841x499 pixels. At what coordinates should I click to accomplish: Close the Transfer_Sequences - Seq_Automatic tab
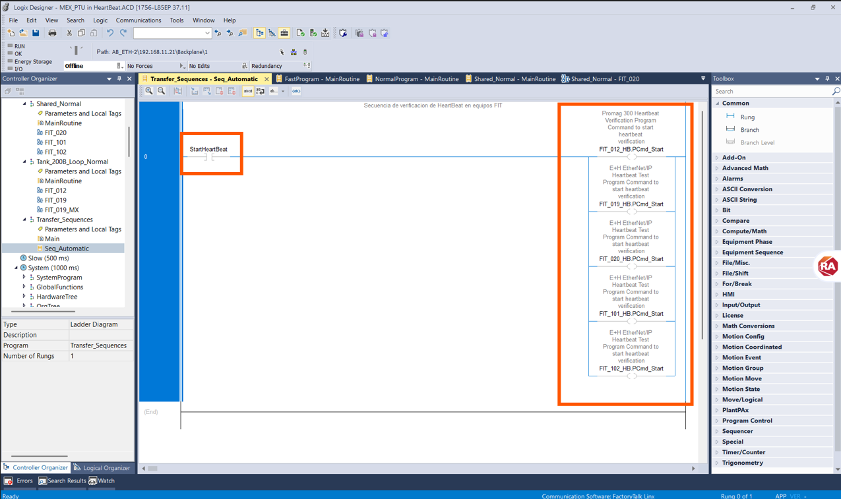click(267, 79)
